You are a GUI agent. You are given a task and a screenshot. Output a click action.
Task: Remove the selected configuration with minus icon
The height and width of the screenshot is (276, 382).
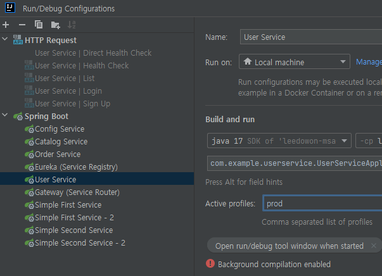pos(22,25)
